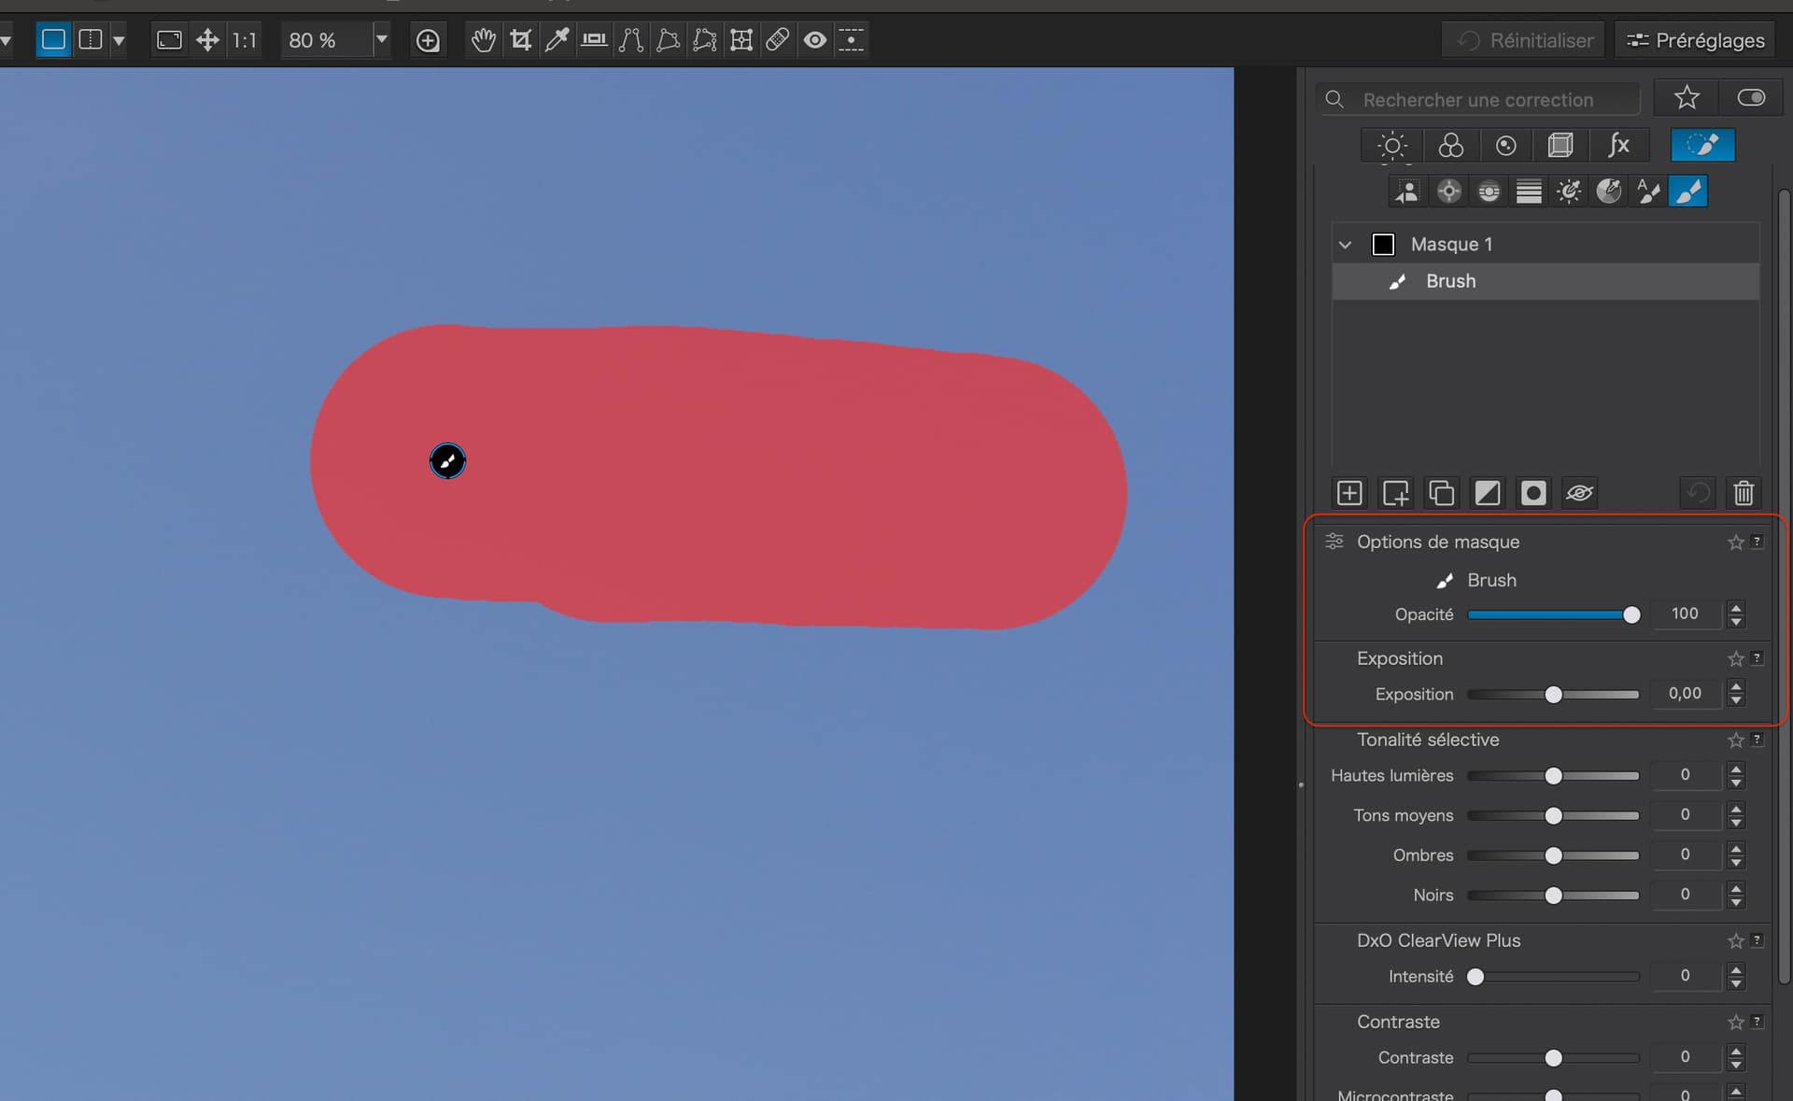Click the Préréglages button
The image size is (1793, 1101).
coord(1695,40)
